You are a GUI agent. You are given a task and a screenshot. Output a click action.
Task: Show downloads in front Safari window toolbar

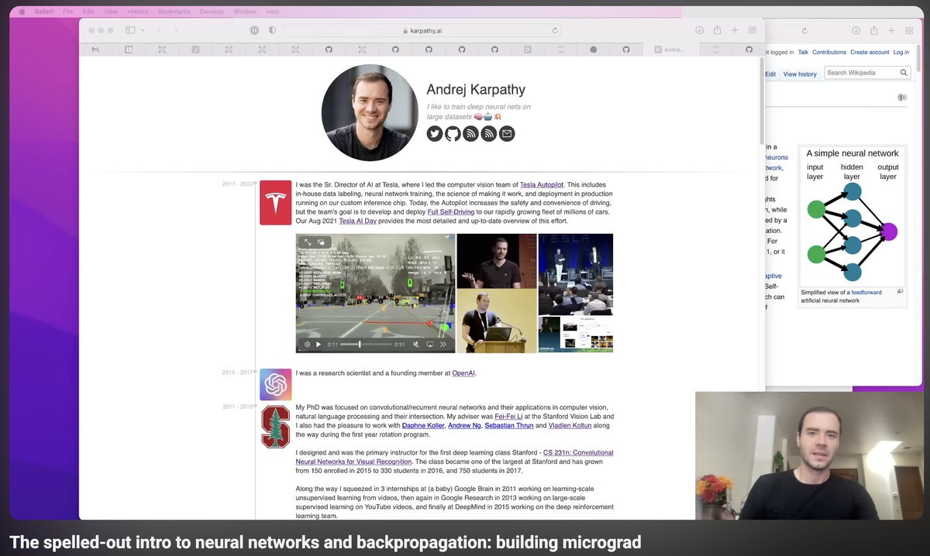pyautogui.click(x=699, y=30)
